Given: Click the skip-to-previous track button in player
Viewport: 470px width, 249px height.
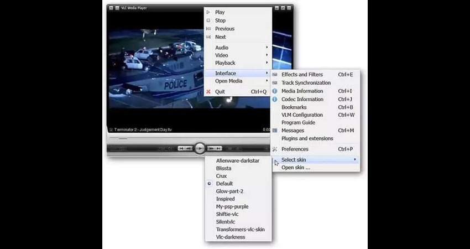Looking at the screenshot, I should click(181, 148).
